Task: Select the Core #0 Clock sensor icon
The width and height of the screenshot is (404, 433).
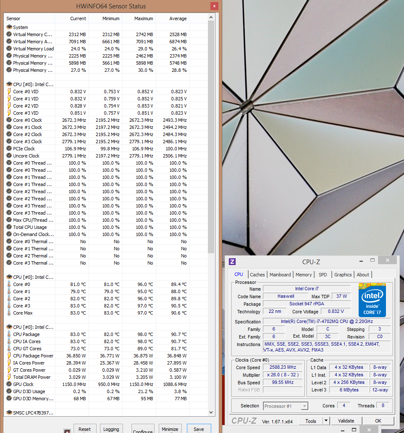Action: pyautogui.click(x=9, y=120)
